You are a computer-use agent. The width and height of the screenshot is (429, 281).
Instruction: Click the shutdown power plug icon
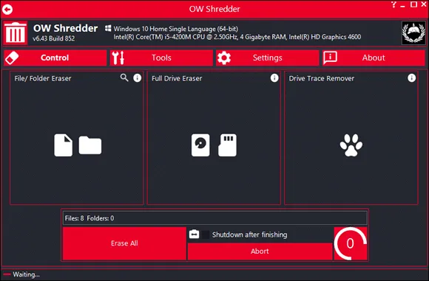point(194,234)
